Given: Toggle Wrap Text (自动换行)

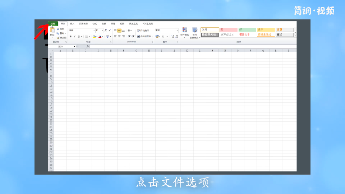Looking at the screenshot, I should (x=143, y=31).
